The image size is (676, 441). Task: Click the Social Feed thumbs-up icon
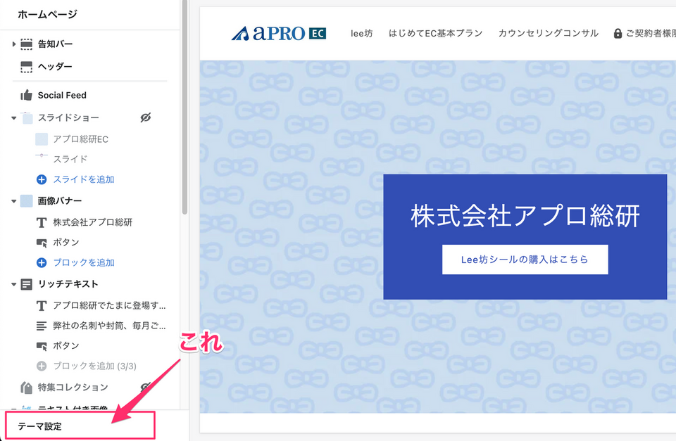[x=26, y=95]
